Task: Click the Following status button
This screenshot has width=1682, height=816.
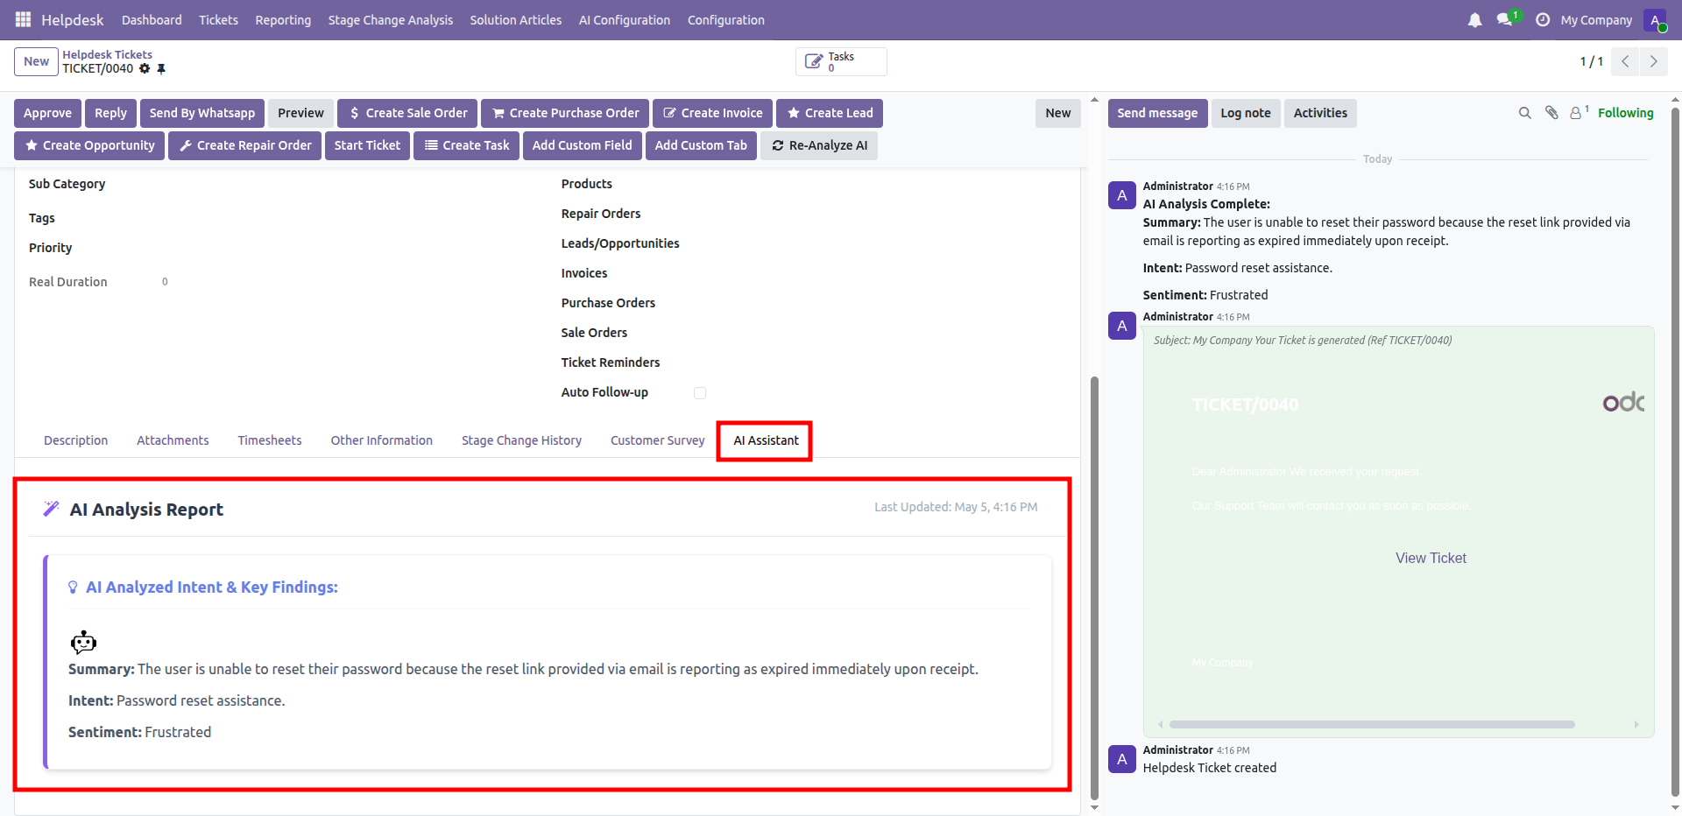Action: [x=1626, y=113]
